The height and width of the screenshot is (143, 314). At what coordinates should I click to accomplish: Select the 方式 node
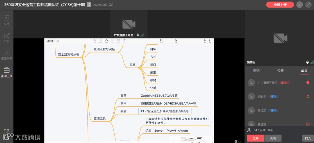point(153,57)
